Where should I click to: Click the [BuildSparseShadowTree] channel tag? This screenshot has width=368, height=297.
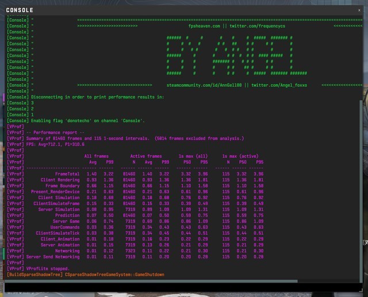click(x=34, y=275)
